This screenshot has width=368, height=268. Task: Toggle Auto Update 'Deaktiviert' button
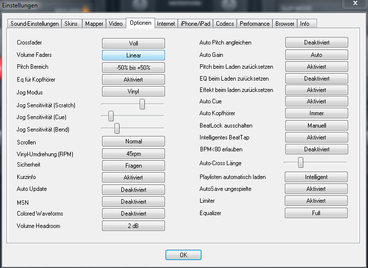(133, 190)
